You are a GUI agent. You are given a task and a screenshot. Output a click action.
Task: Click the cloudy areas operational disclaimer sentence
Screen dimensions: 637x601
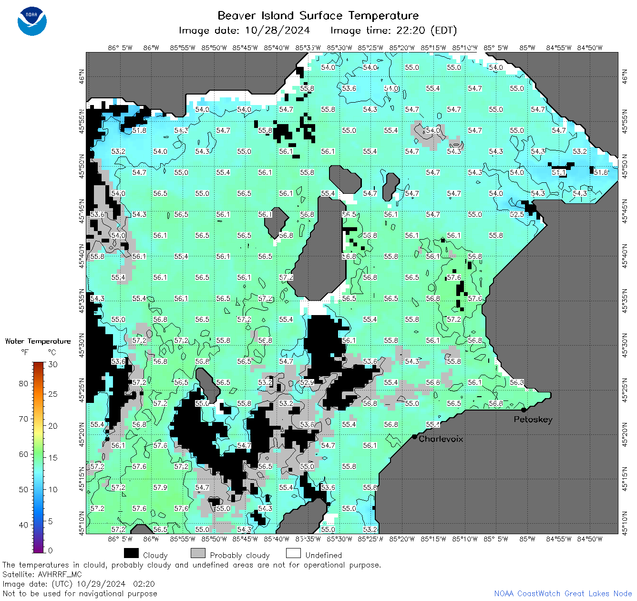coord(192,565)
